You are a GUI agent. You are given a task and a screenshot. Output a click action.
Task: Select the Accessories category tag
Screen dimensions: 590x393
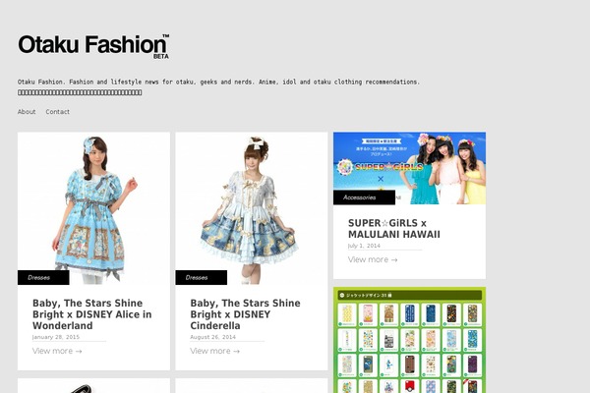click(364, 197)
